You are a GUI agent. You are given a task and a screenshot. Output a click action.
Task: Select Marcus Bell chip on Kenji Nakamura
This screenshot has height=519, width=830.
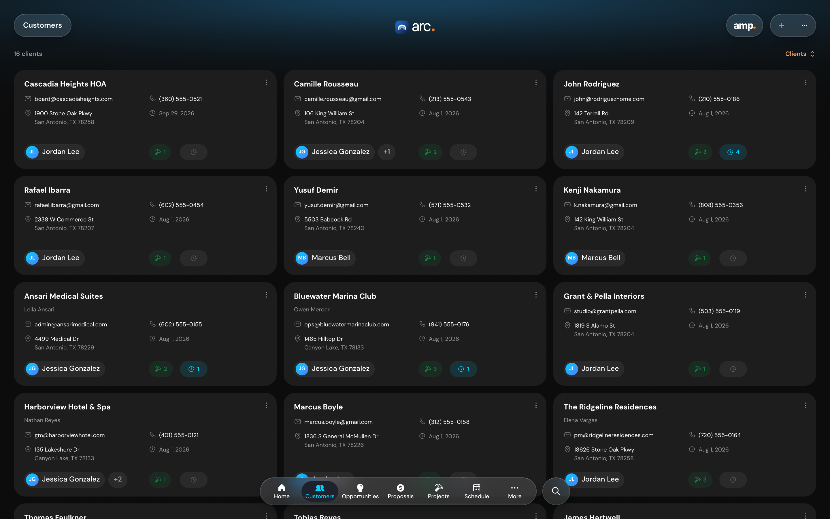[x=594, y=258]
